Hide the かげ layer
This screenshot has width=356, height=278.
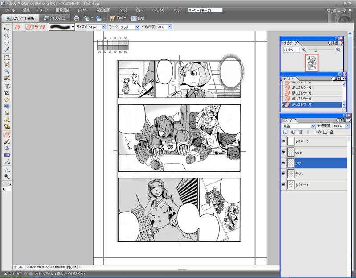point(283,163)
